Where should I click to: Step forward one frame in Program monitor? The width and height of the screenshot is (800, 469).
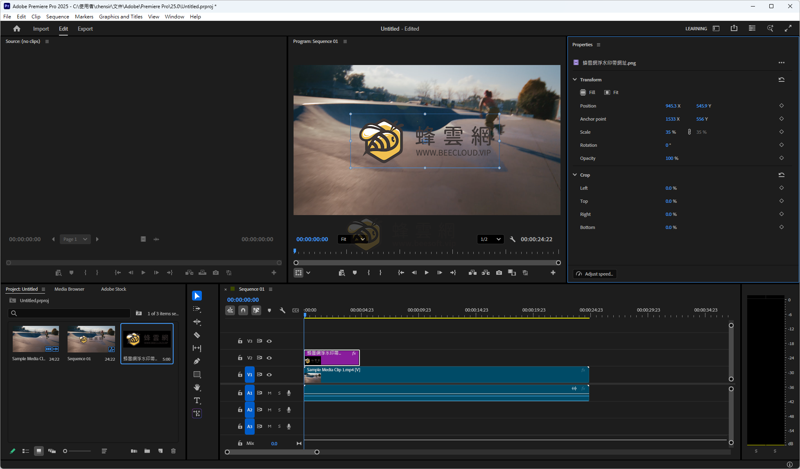pos(440,273)
